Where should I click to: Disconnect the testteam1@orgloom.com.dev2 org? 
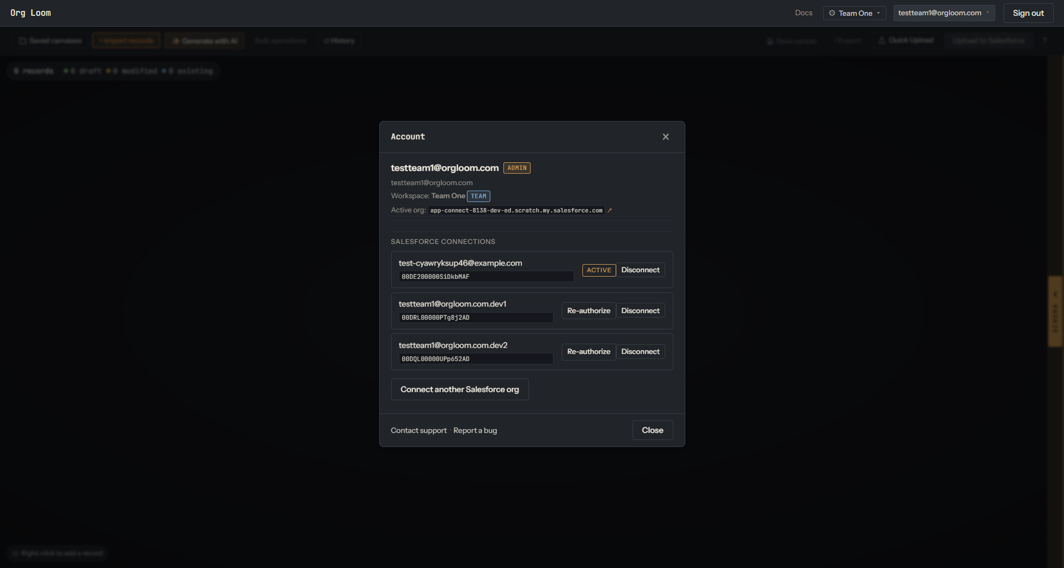[x=640, y=352]
